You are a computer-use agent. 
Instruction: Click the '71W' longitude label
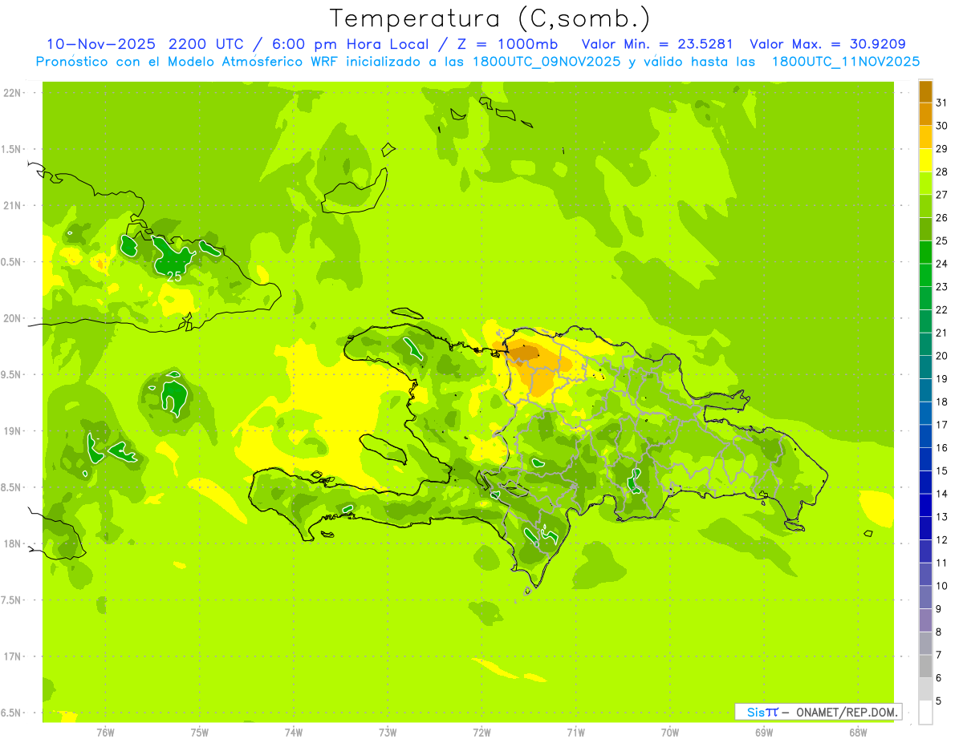[x=575, y=733]
